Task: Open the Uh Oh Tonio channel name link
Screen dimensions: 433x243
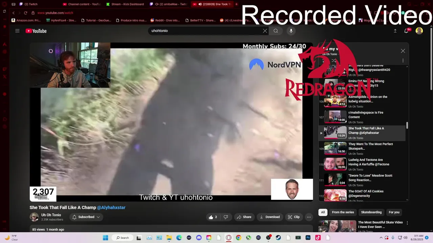Action: pos(51,215)
